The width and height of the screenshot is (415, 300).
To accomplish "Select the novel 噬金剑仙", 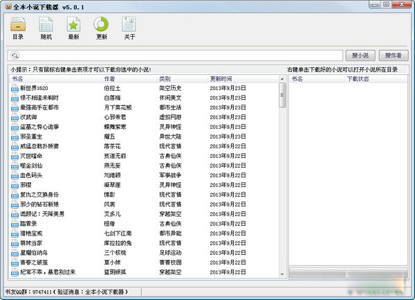I will pyautogui.click(x=31, y=166).
